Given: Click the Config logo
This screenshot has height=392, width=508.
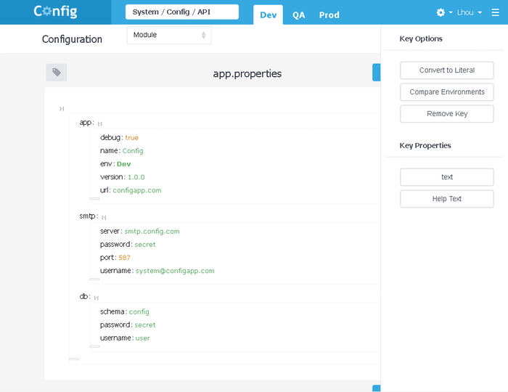Looking at the screenshot, I should [55, 12].
